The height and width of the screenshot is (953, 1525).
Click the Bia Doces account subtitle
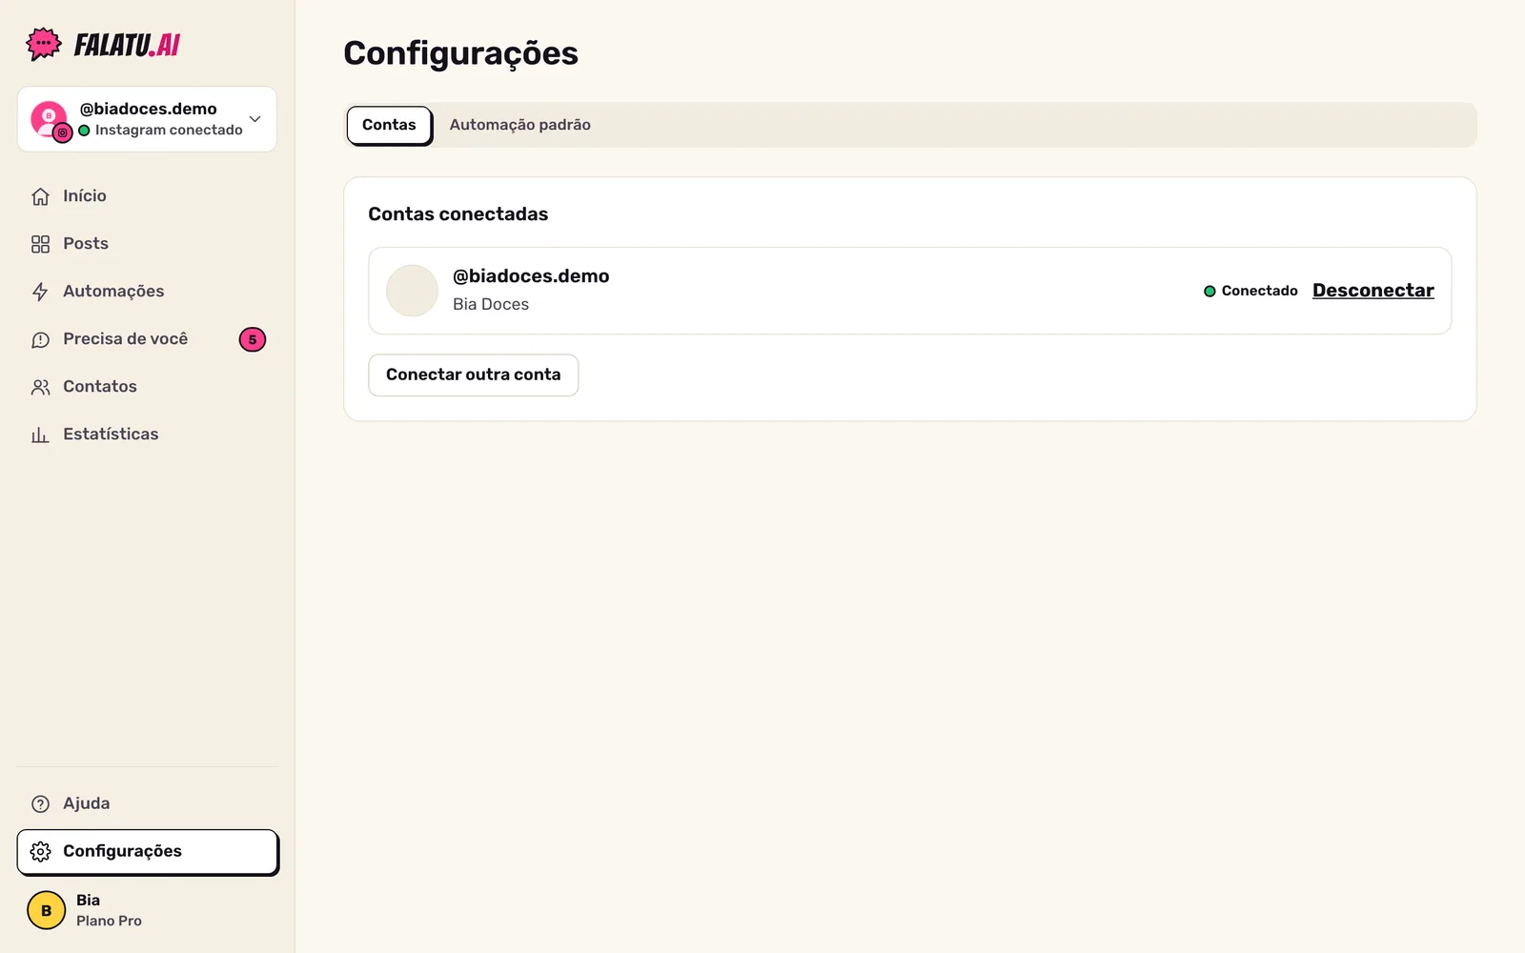click(x=491, y=304)
